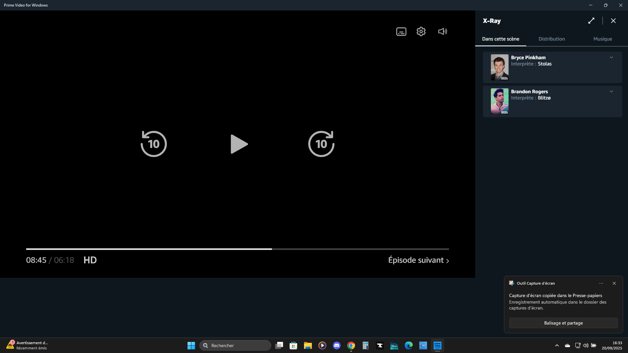Switch to the Distribution tab
Image resolution: width=628 pixels, height=353 pixels.
(x=551, y=39)
